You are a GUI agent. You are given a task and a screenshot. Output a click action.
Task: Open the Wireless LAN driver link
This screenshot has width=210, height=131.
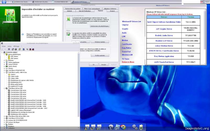pyautogui.click(x=127, y=55)
